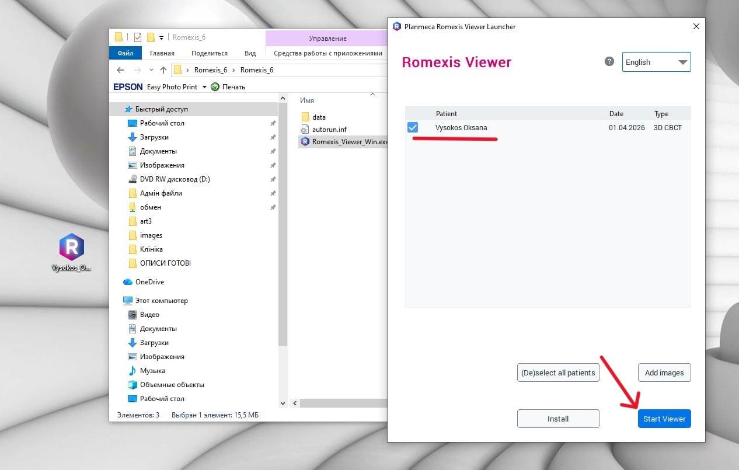This screenshot has height=470, width=739.
Task: Open the Файл ribbon tab
Action: (126, 53)
